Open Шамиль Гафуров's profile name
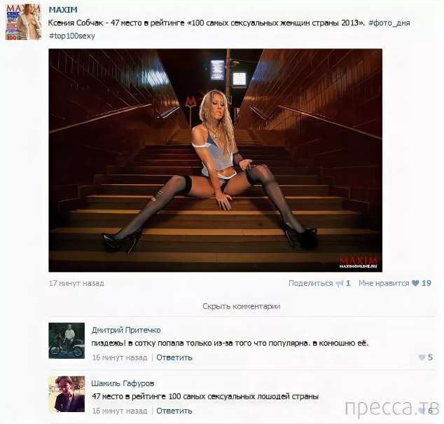Image resolution: width=444 pixels, height=424 pixels. pyautogui.click(x=123, y=383)
